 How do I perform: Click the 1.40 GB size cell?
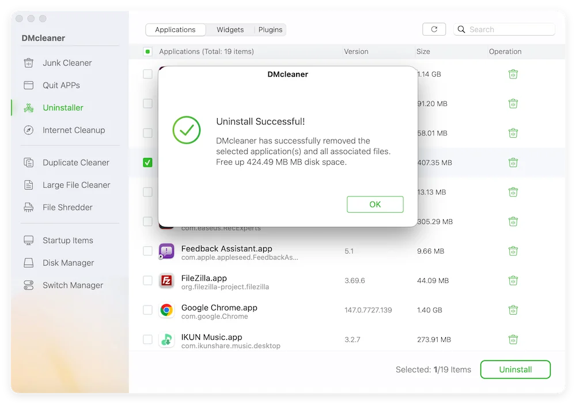tap(430, 310)
